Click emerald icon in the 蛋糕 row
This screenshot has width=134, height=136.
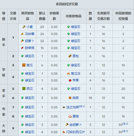[x=22, y=116]
